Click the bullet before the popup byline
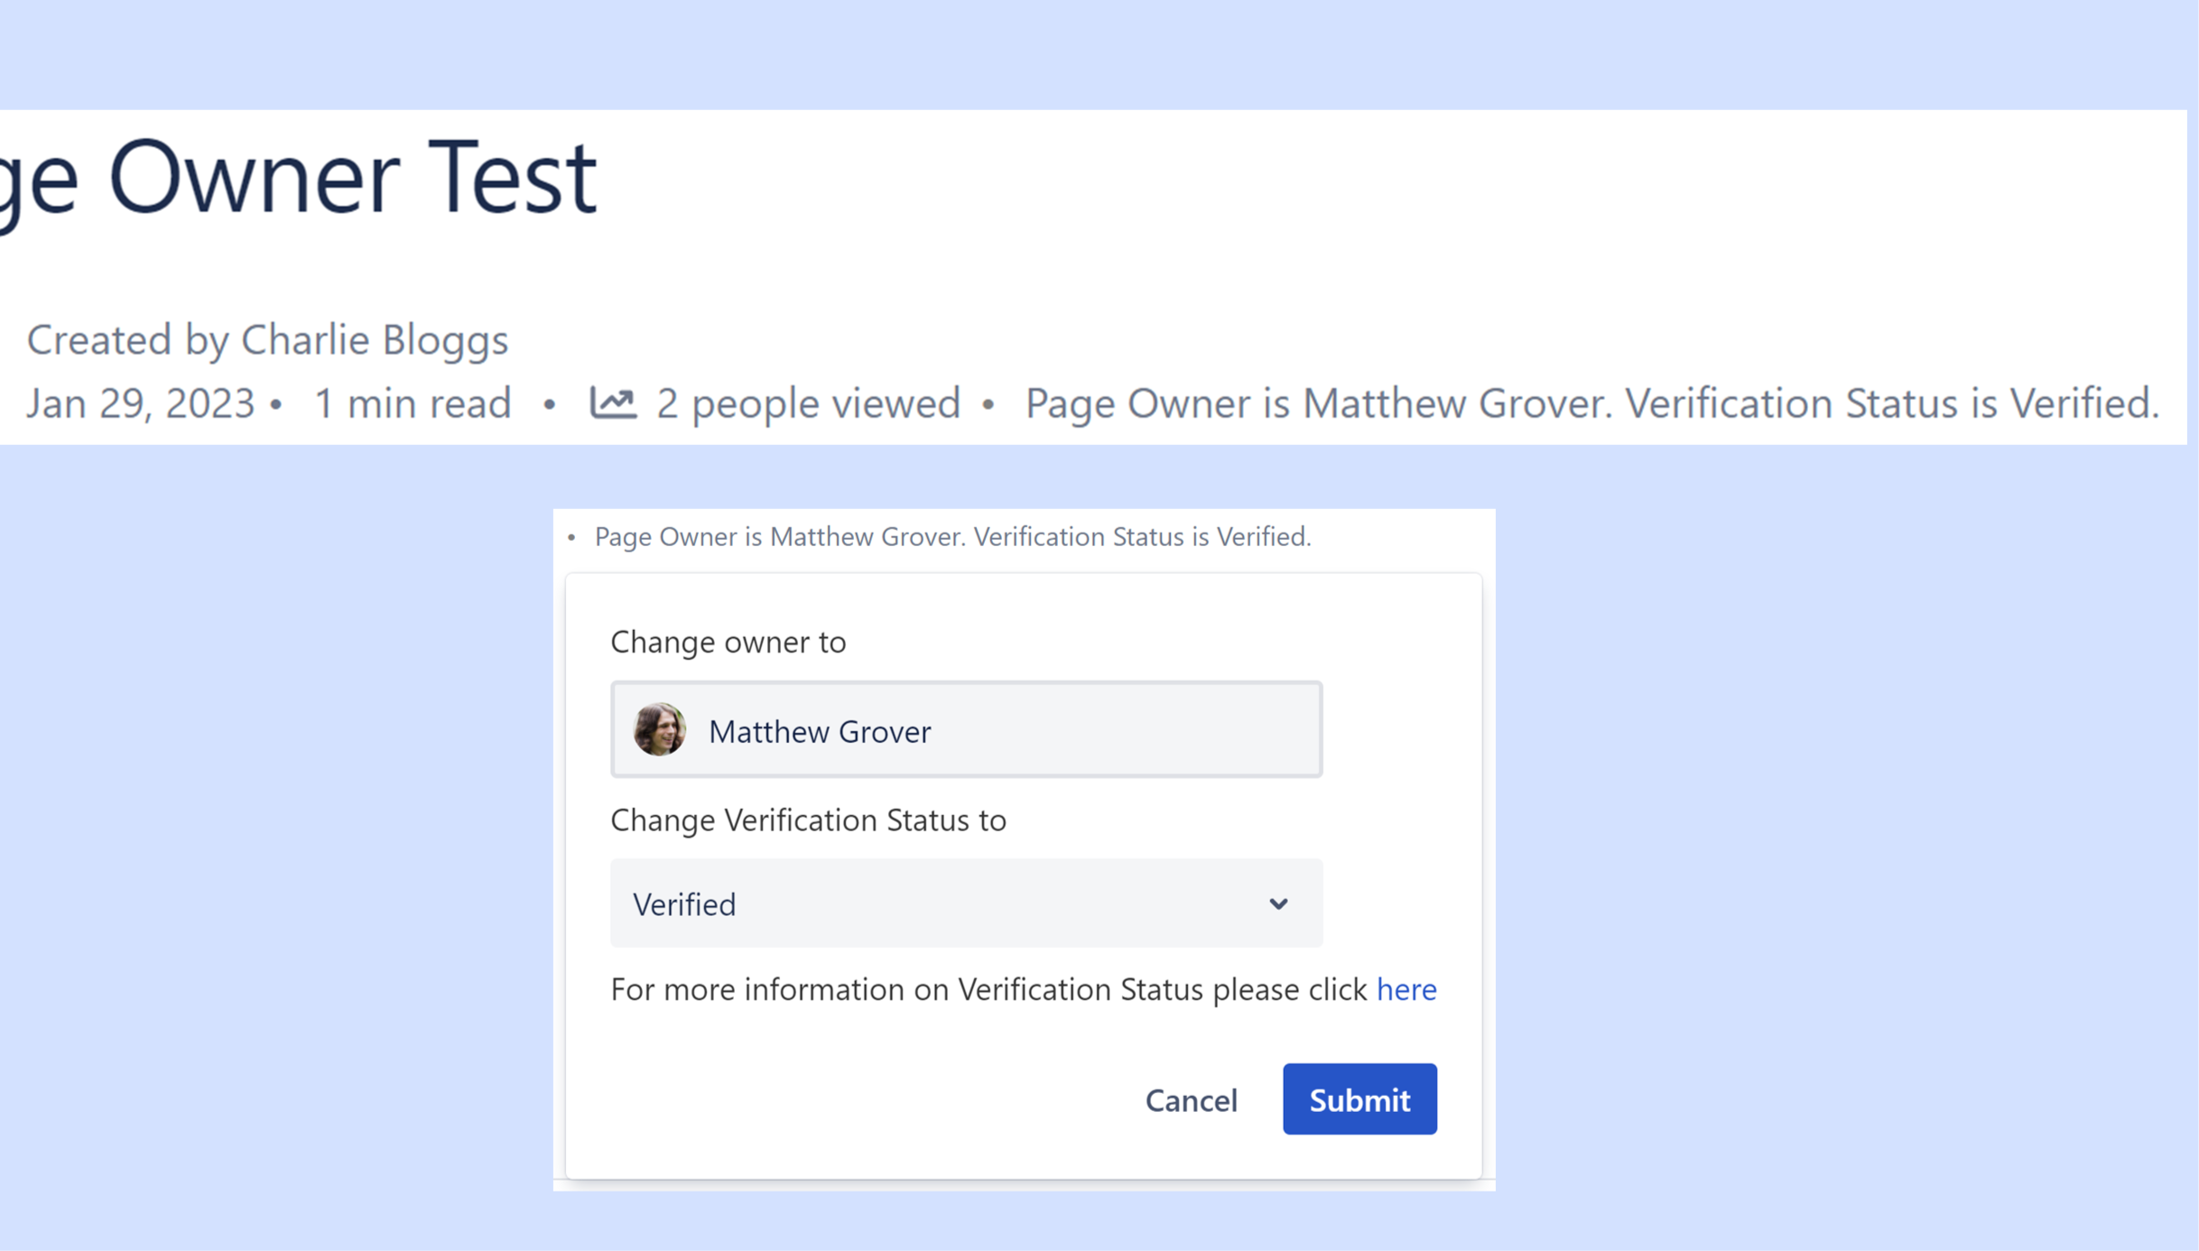The width and height of the screenshot is (2199, 1251). [571, 537]
